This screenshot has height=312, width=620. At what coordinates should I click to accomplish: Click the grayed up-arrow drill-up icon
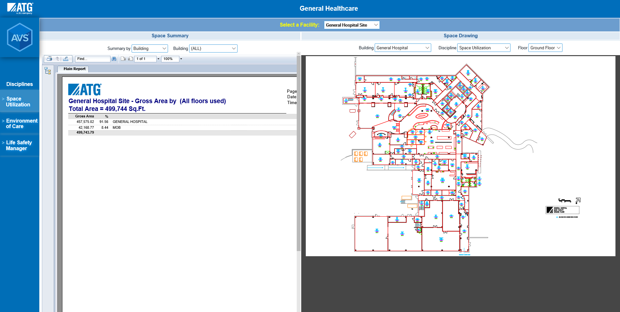[58, 59]
